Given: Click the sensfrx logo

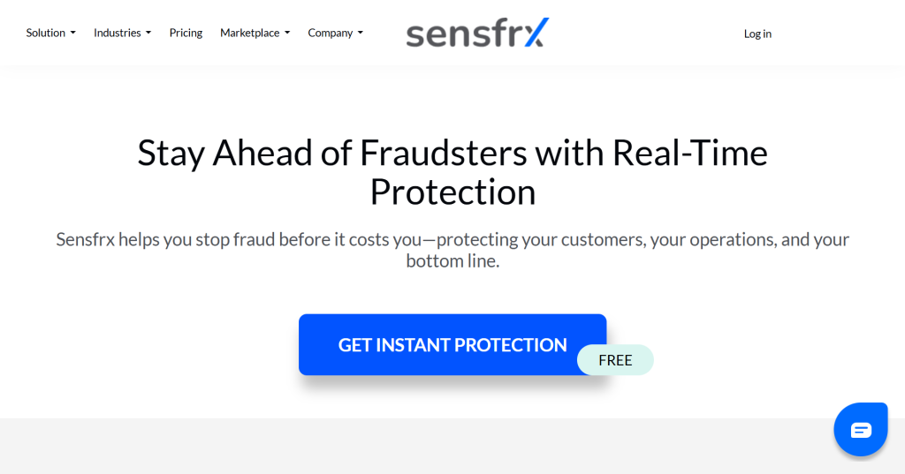Looking at the screenshot, I should 477,33.
